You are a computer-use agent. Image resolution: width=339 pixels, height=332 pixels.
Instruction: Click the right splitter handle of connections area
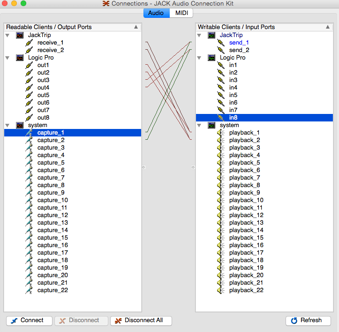click(x=193, y=167)
